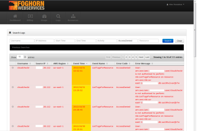Sort table by Error Message column
This screenshot has width=197, height=131.
159,64
